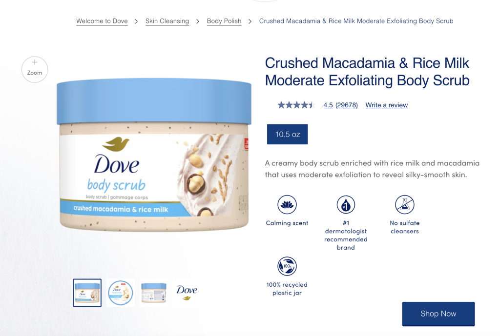Open the 29678 reviews count link
500x336 pixels.
[x=347, y=105]
